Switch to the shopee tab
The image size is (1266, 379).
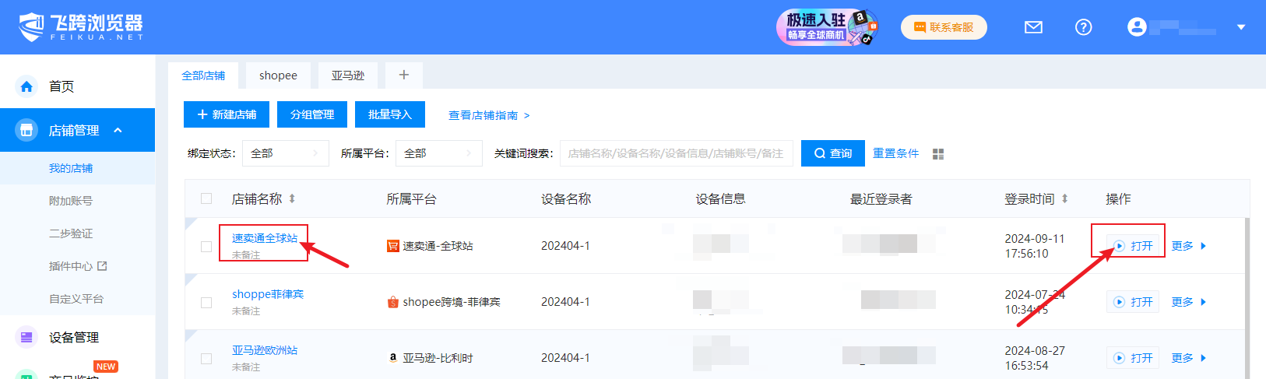point(278,75)
